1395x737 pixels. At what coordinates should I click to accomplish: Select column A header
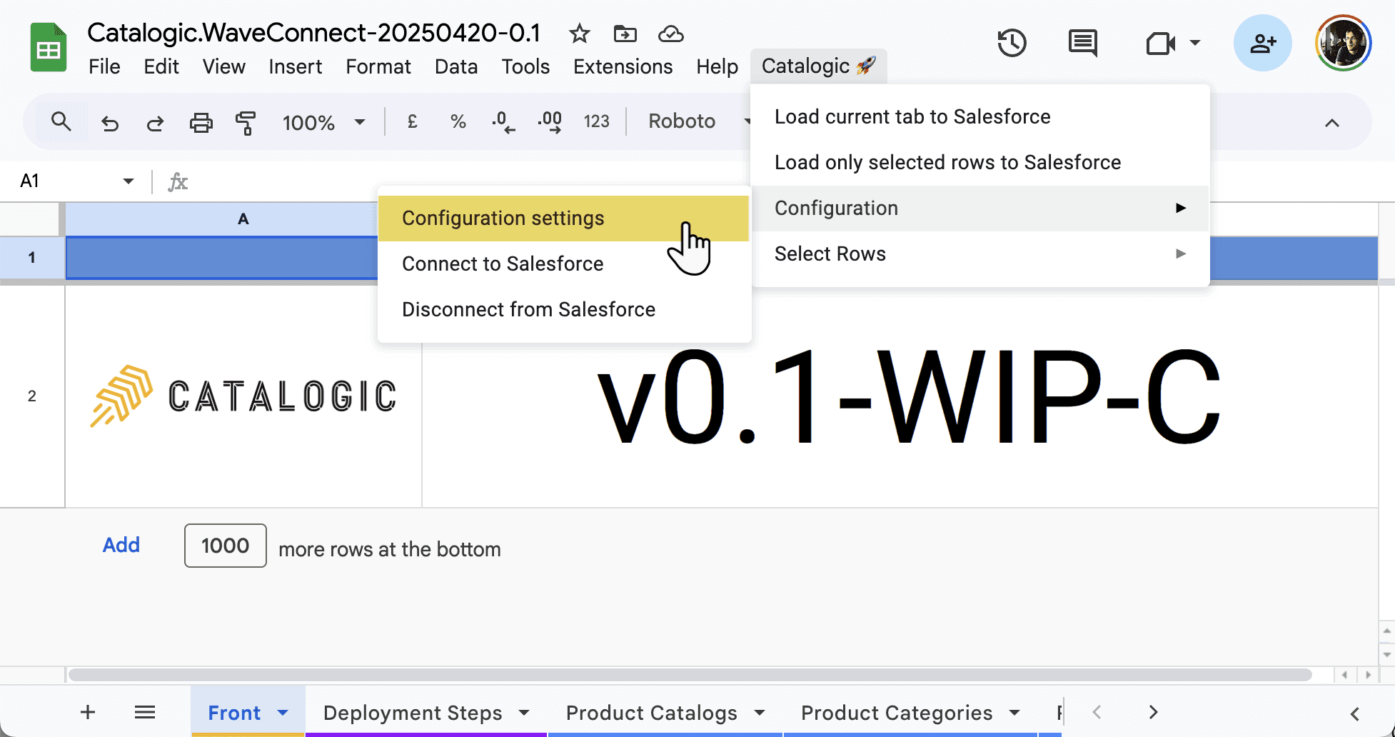click(x=221, y=219)
